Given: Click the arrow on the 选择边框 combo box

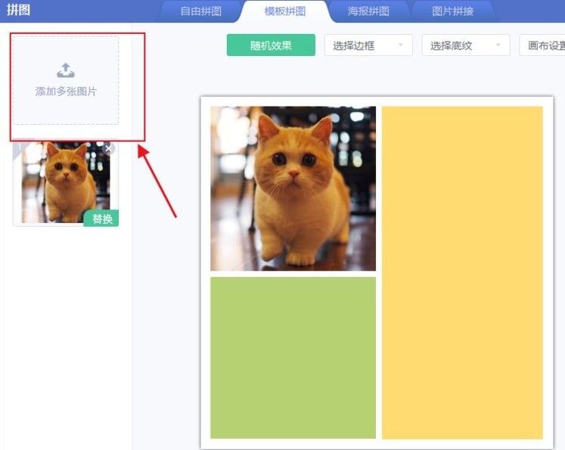Looking at the screenshot, I should tap(401, 45).
